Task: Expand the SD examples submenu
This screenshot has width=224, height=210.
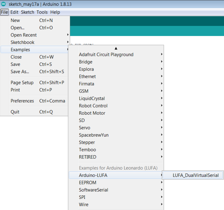Action: 116,120
